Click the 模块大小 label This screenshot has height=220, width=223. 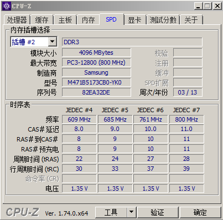(44, 53)
